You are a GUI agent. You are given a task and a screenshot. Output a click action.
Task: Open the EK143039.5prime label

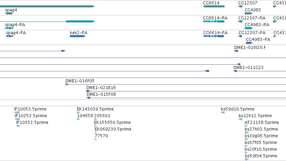click(x=95, y=109)
